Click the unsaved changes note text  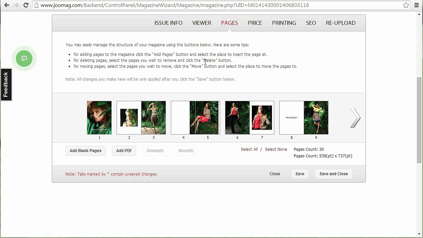[111, 174]
